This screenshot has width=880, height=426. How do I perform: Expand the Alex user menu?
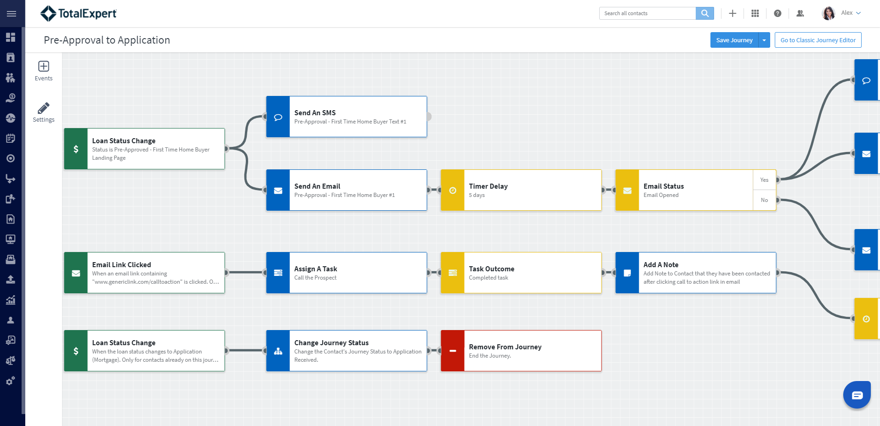(x=851, y=13)
